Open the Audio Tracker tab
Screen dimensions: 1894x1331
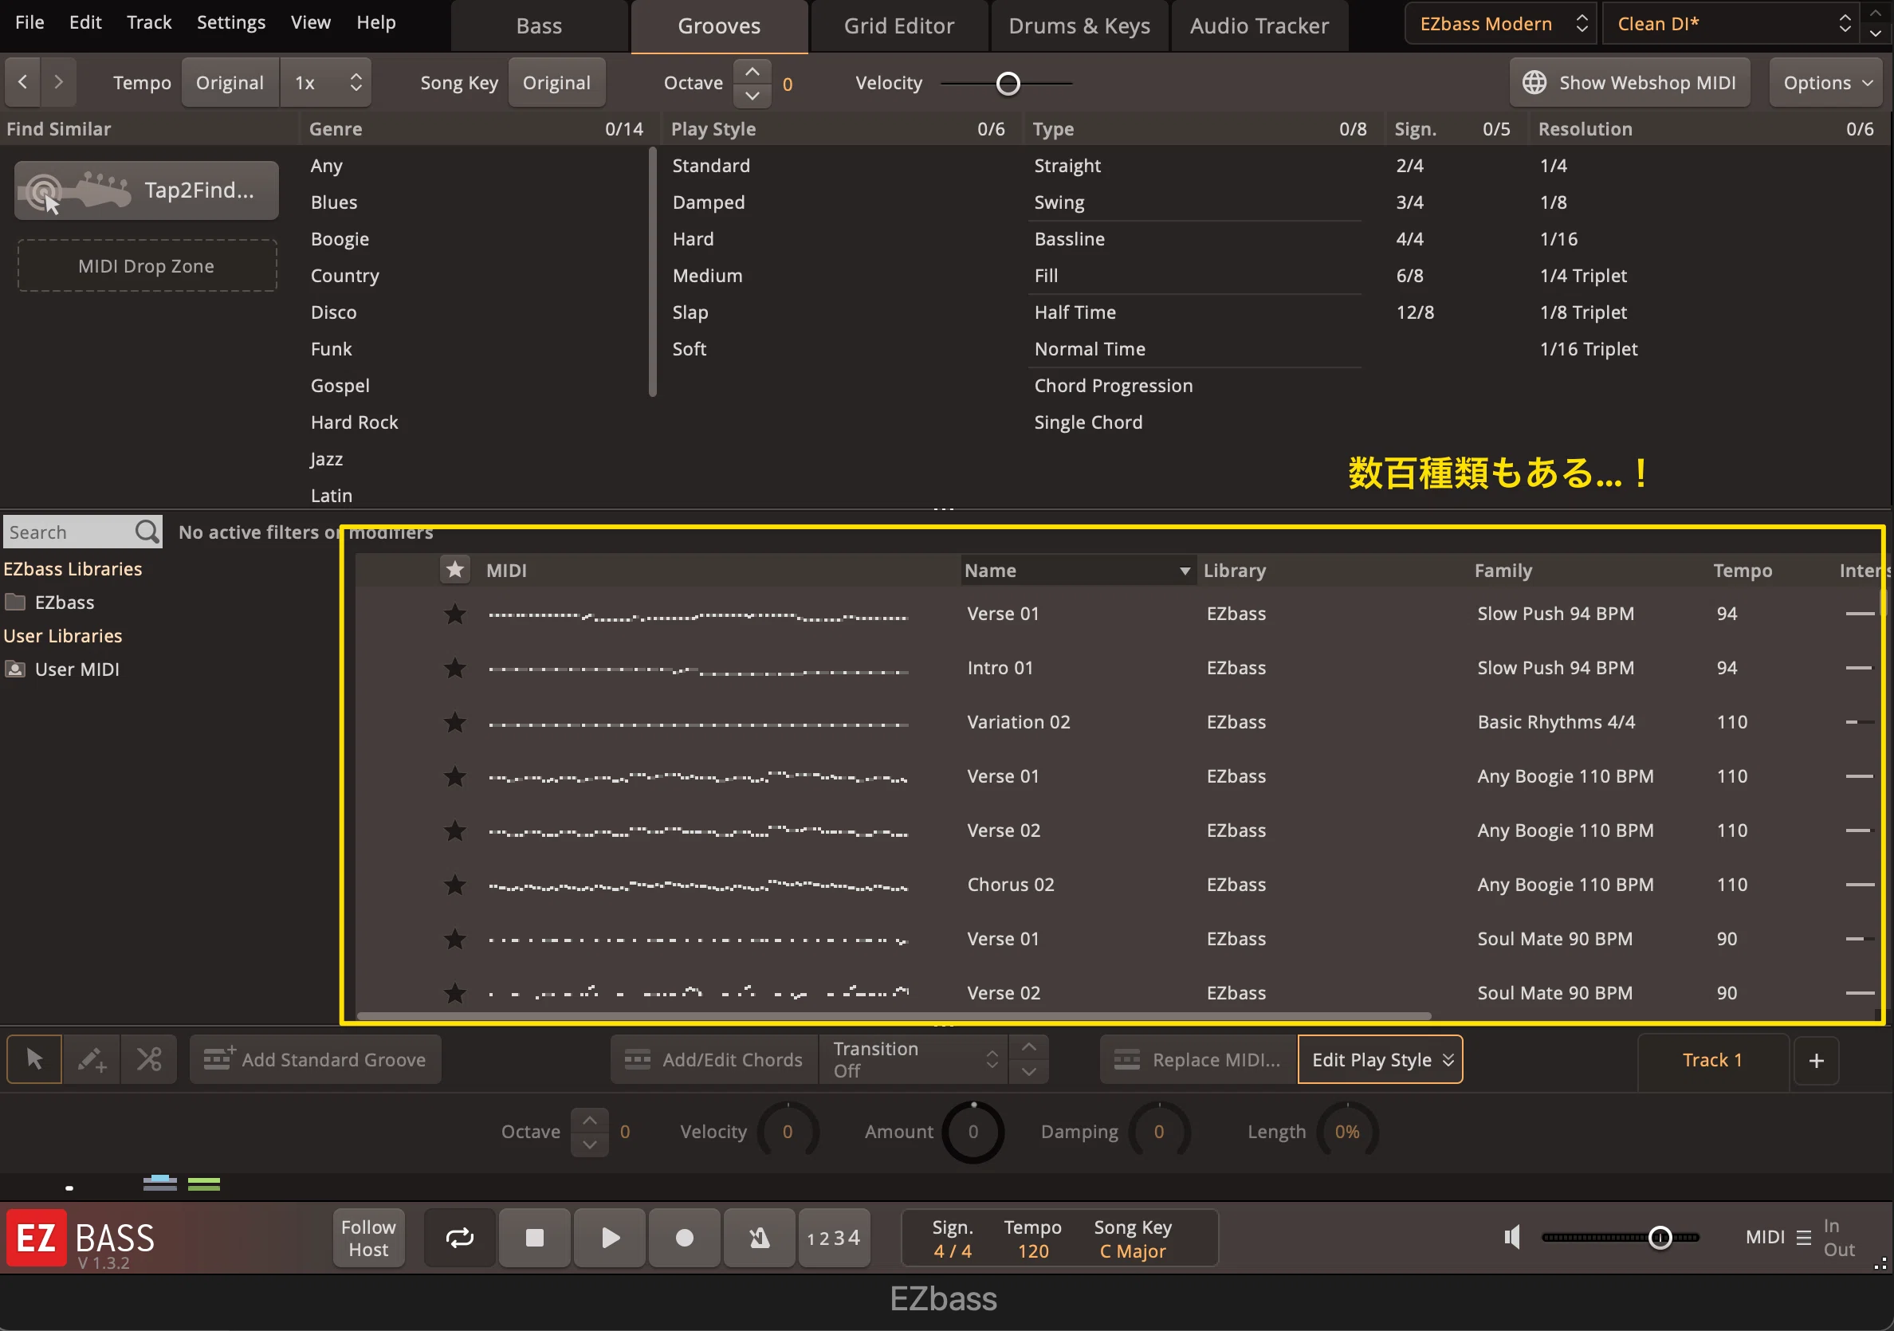click(1259, 26)
